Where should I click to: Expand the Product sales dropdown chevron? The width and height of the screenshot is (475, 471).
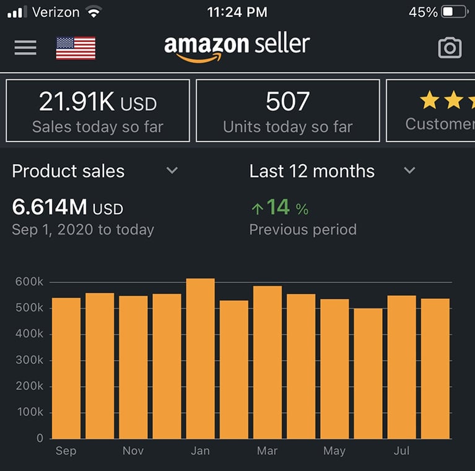pyautogui.click(x=172, y=171)
